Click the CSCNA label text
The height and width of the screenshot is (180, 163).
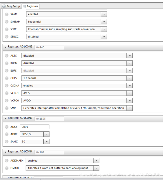pyautogui.click(x=15, y=86)
